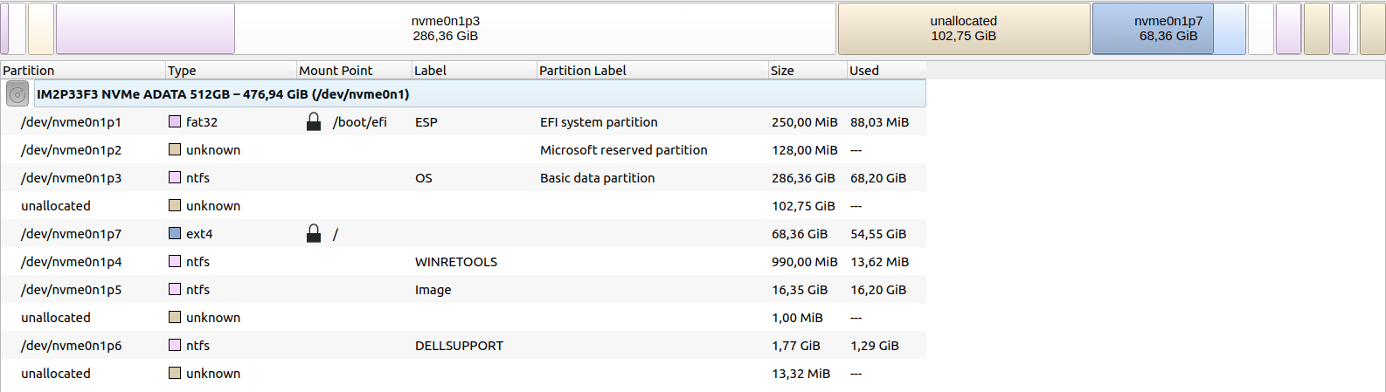Image resolution: width=1386 pixels, height=392 pixels.
Task: Click the WINRETOOLS label
Action: coord(456,262)
